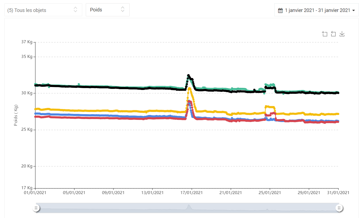Screen dimensions: 359x218
Task: Grab the left handle of range slider
Action: click(x=36, y=208)
